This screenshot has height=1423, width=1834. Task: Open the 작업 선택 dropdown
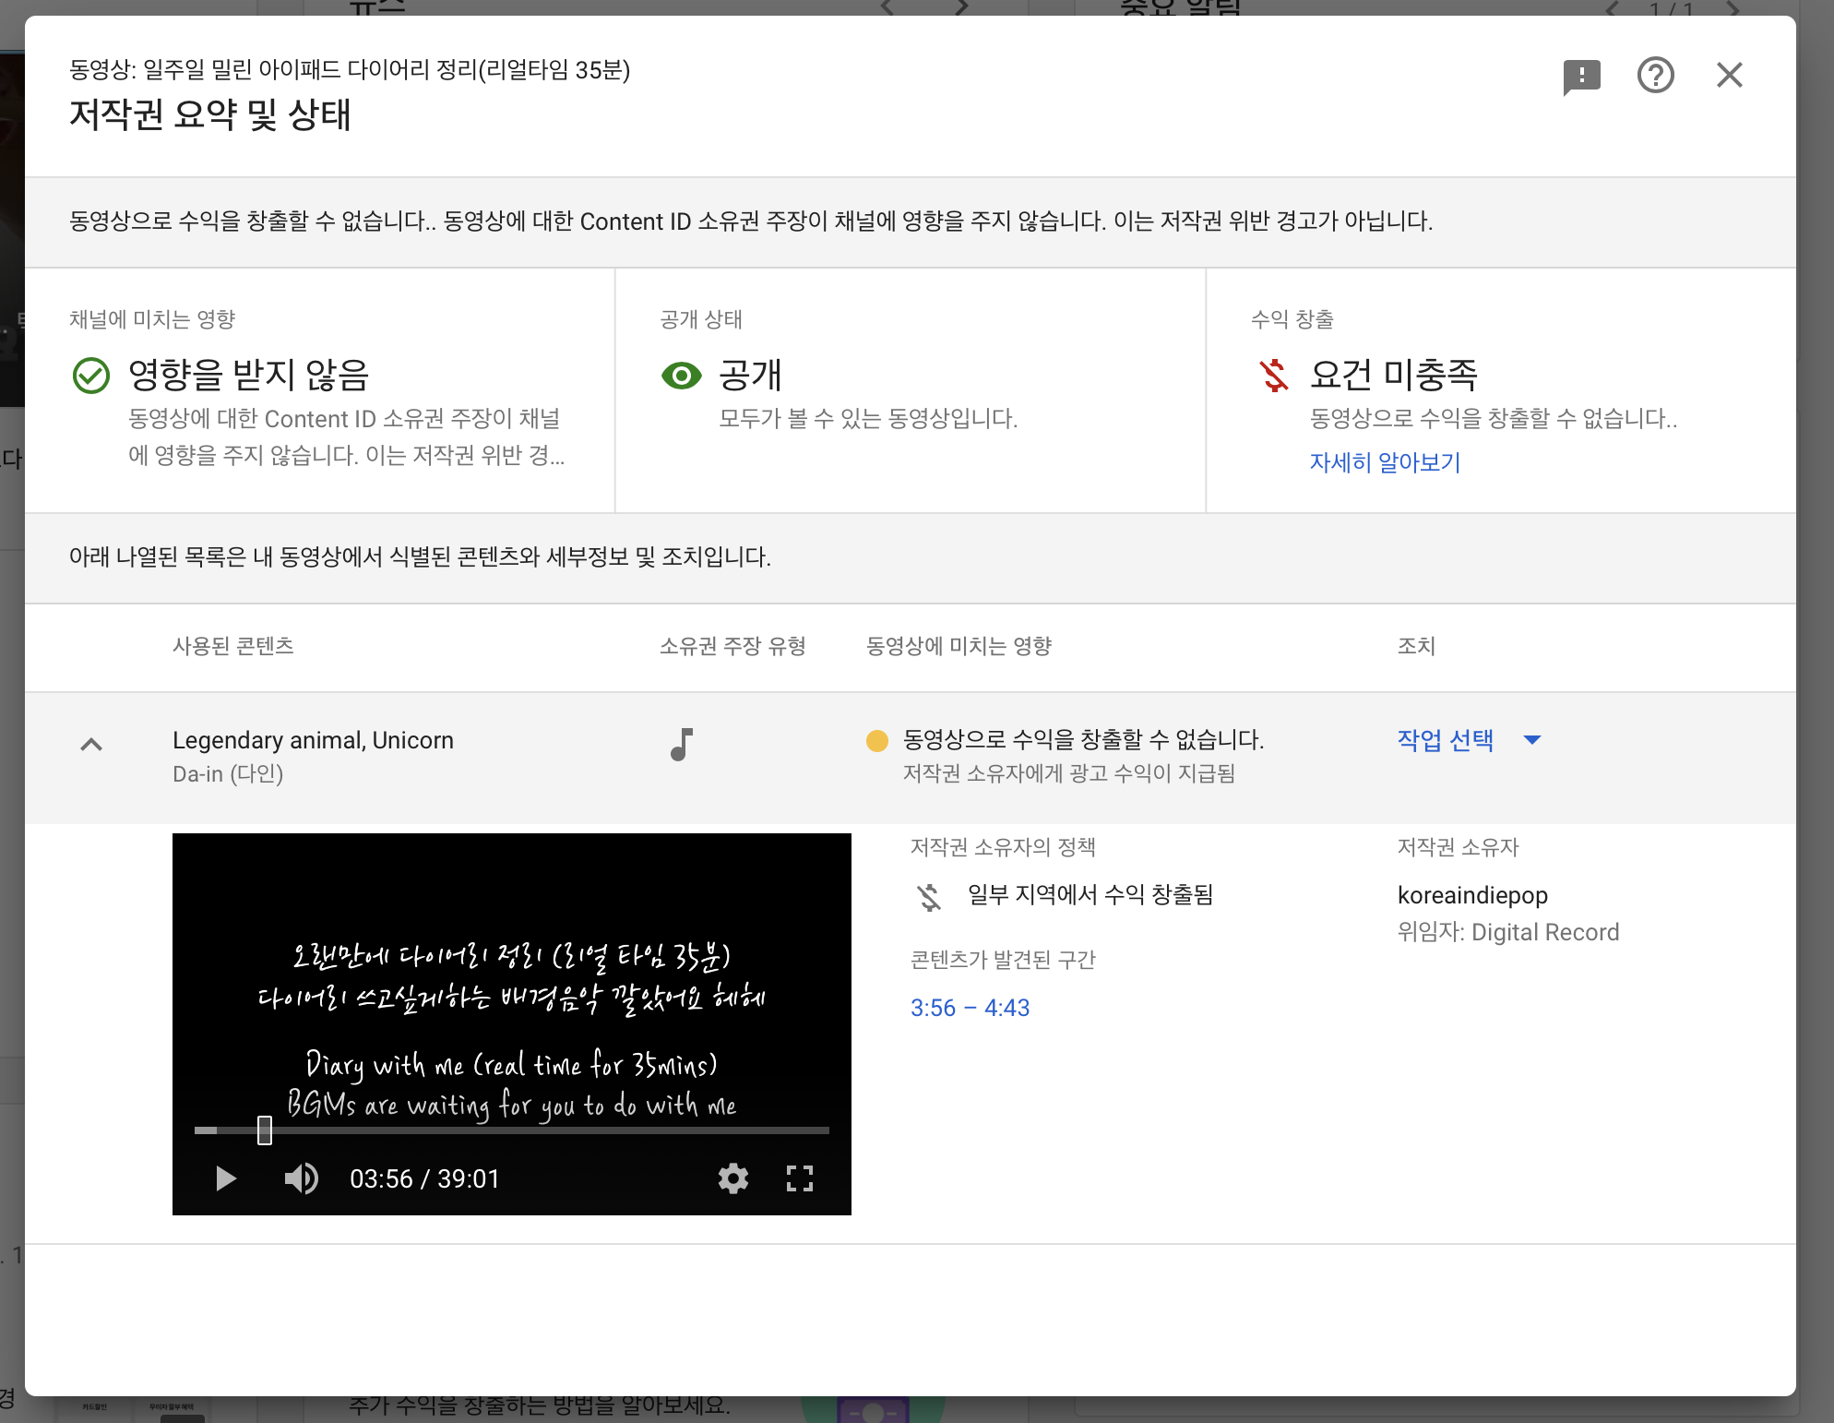[1446, 740]
